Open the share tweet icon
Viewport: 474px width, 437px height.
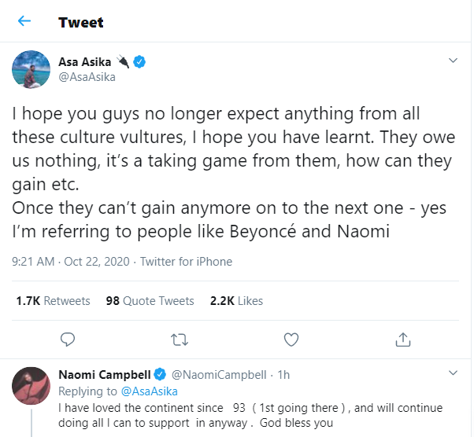click(403, 340)
